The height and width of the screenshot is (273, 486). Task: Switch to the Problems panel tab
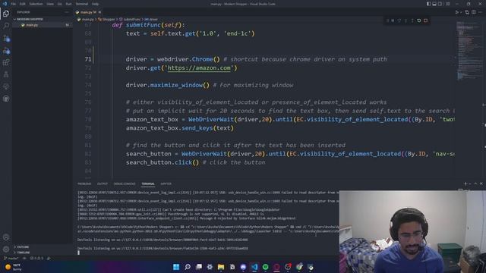pos(84,184)
